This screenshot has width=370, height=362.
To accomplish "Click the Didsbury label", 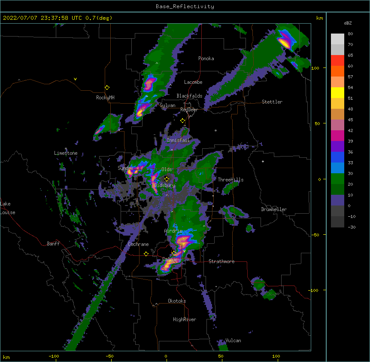I will click(x=165, y=185).
